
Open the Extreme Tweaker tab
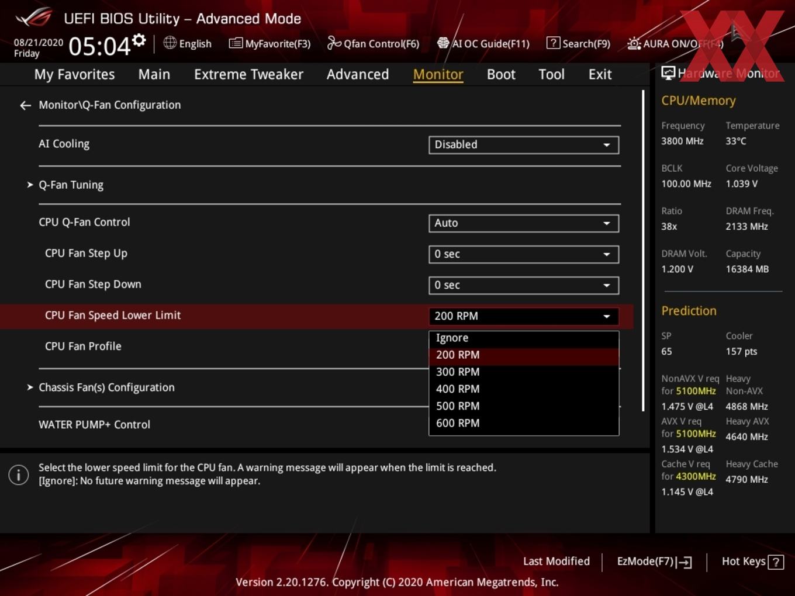(248, 75)
